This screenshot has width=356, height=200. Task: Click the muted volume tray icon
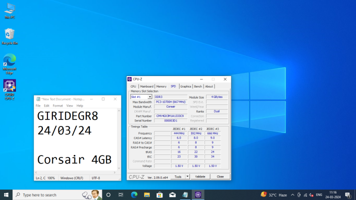tap(311, 195)
